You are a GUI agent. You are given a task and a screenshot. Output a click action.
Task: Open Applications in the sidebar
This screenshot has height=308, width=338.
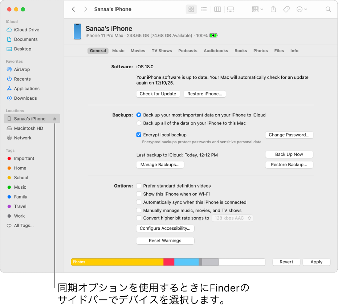[23, 89]
